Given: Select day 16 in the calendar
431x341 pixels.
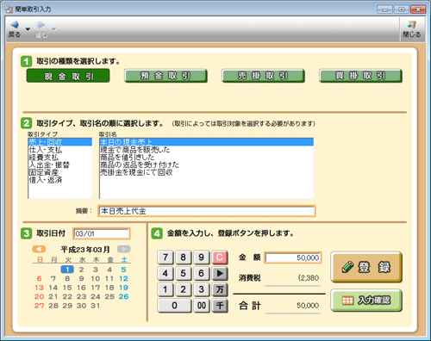Looking at the screenshot, I should click(x=81, y=288).
